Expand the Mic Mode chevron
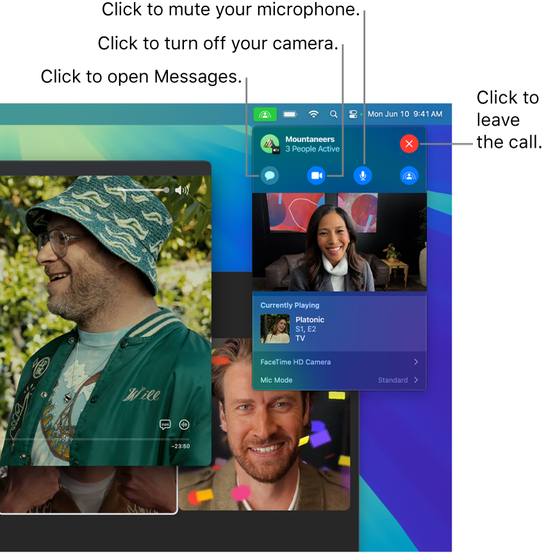Screen dimensions: 546x553 click(x=416, y=380)
